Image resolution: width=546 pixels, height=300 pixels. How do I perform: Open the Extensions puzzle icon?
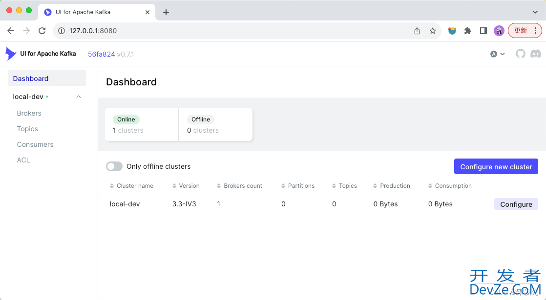(468, 31)
